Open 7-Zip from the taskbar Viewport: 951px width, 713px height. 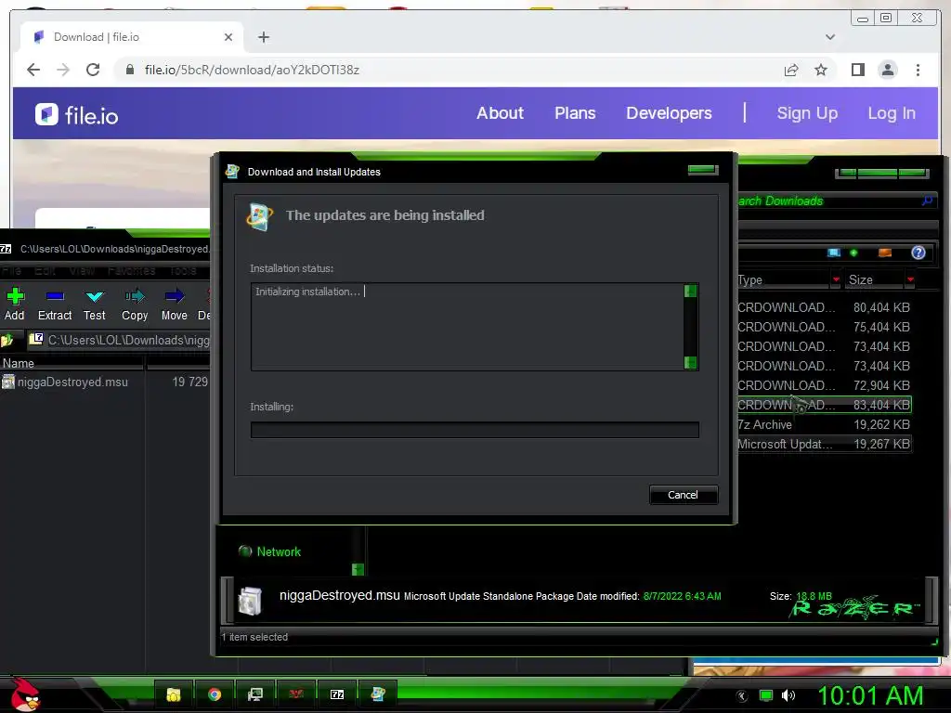point(336,694)
